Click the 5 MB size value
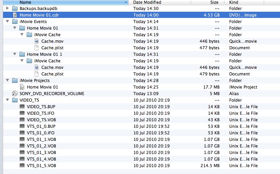Screen dimensions: 280x174 [215, 94]
